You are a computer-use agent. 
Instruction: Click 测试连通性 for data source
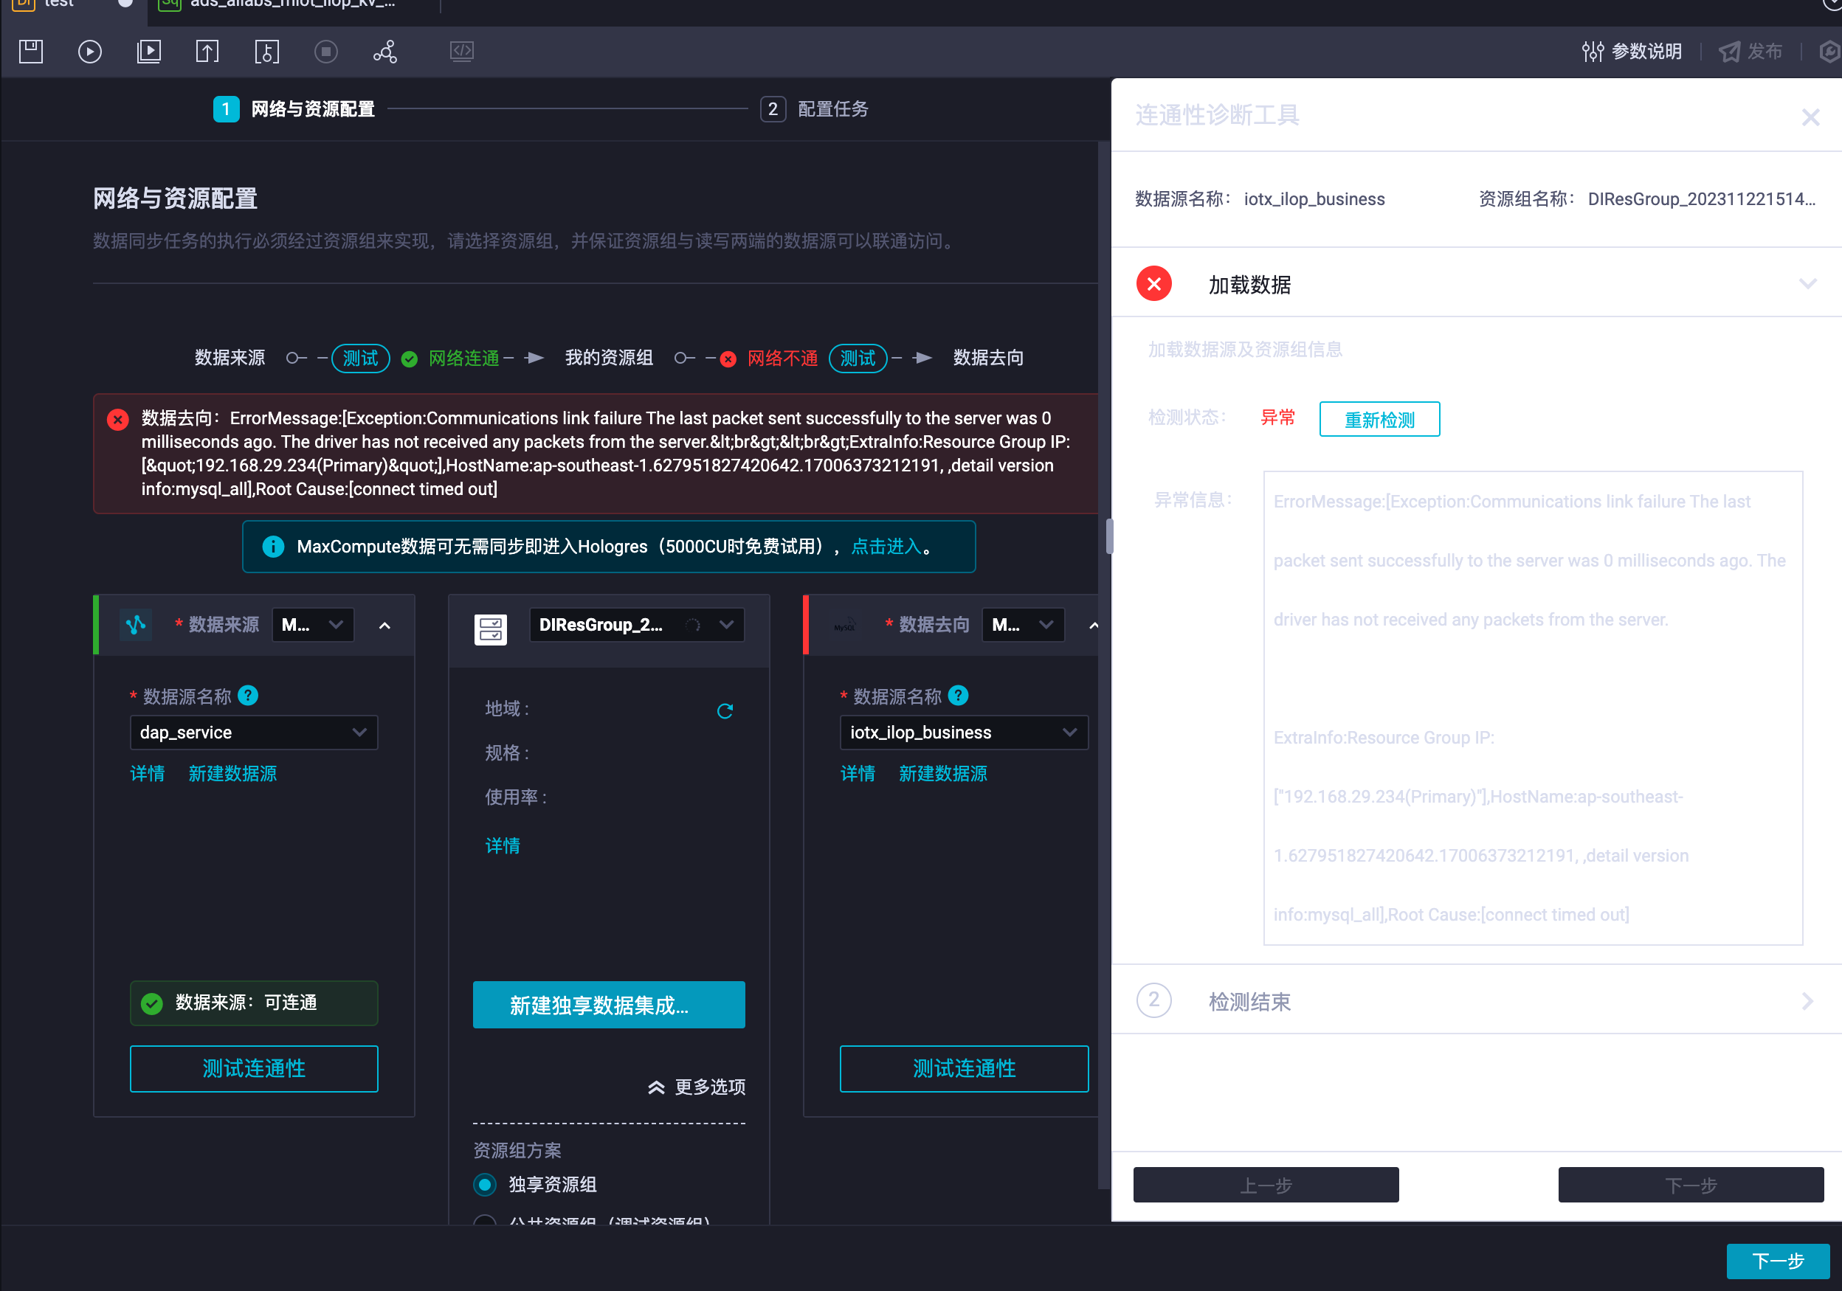[254, 1069]
